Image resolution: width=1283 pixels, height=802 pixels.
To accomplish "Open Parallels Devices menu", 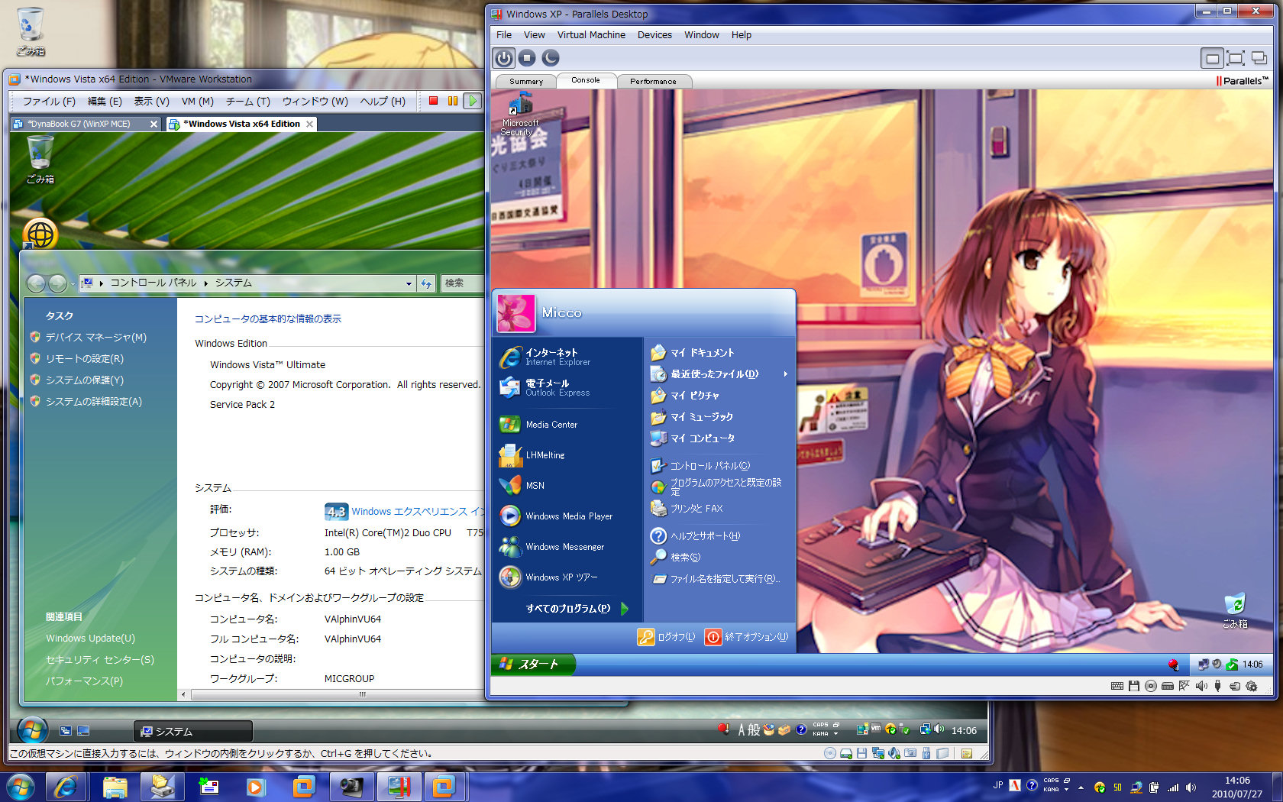I will point(654,35).
